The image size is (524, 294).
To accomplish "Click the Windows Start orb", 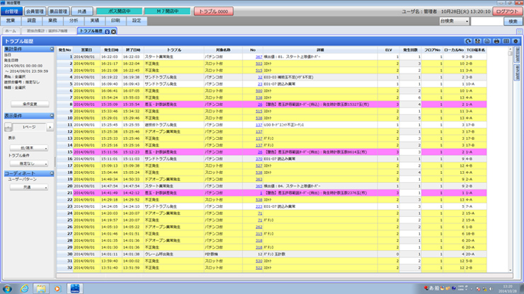I will coord(7,288).
